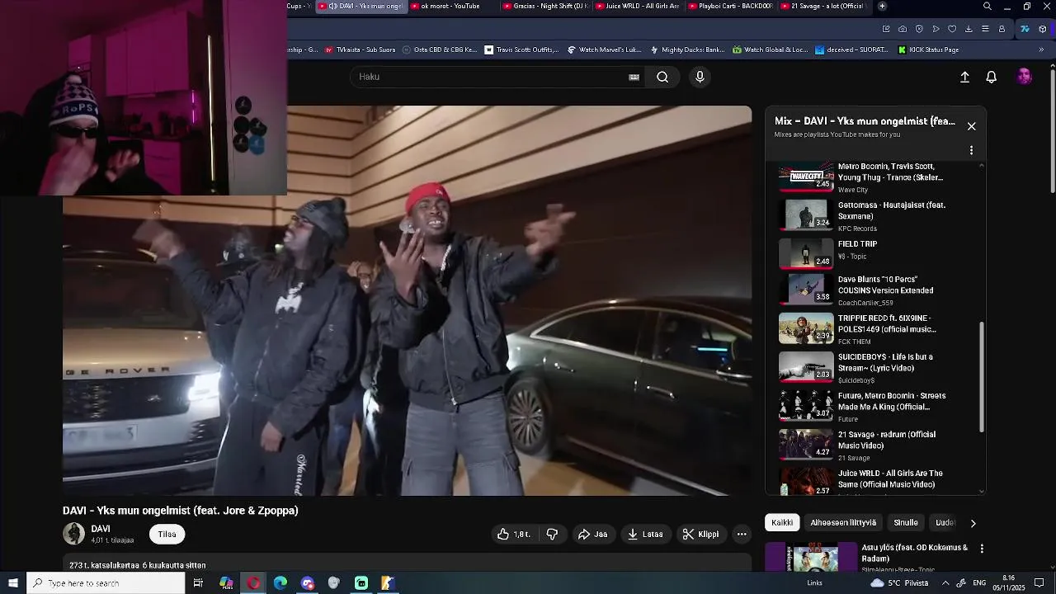This screenshot has height=594, width=1056.
Task: Open YouTube account avatar menu
Action: tap(1024, 77)
